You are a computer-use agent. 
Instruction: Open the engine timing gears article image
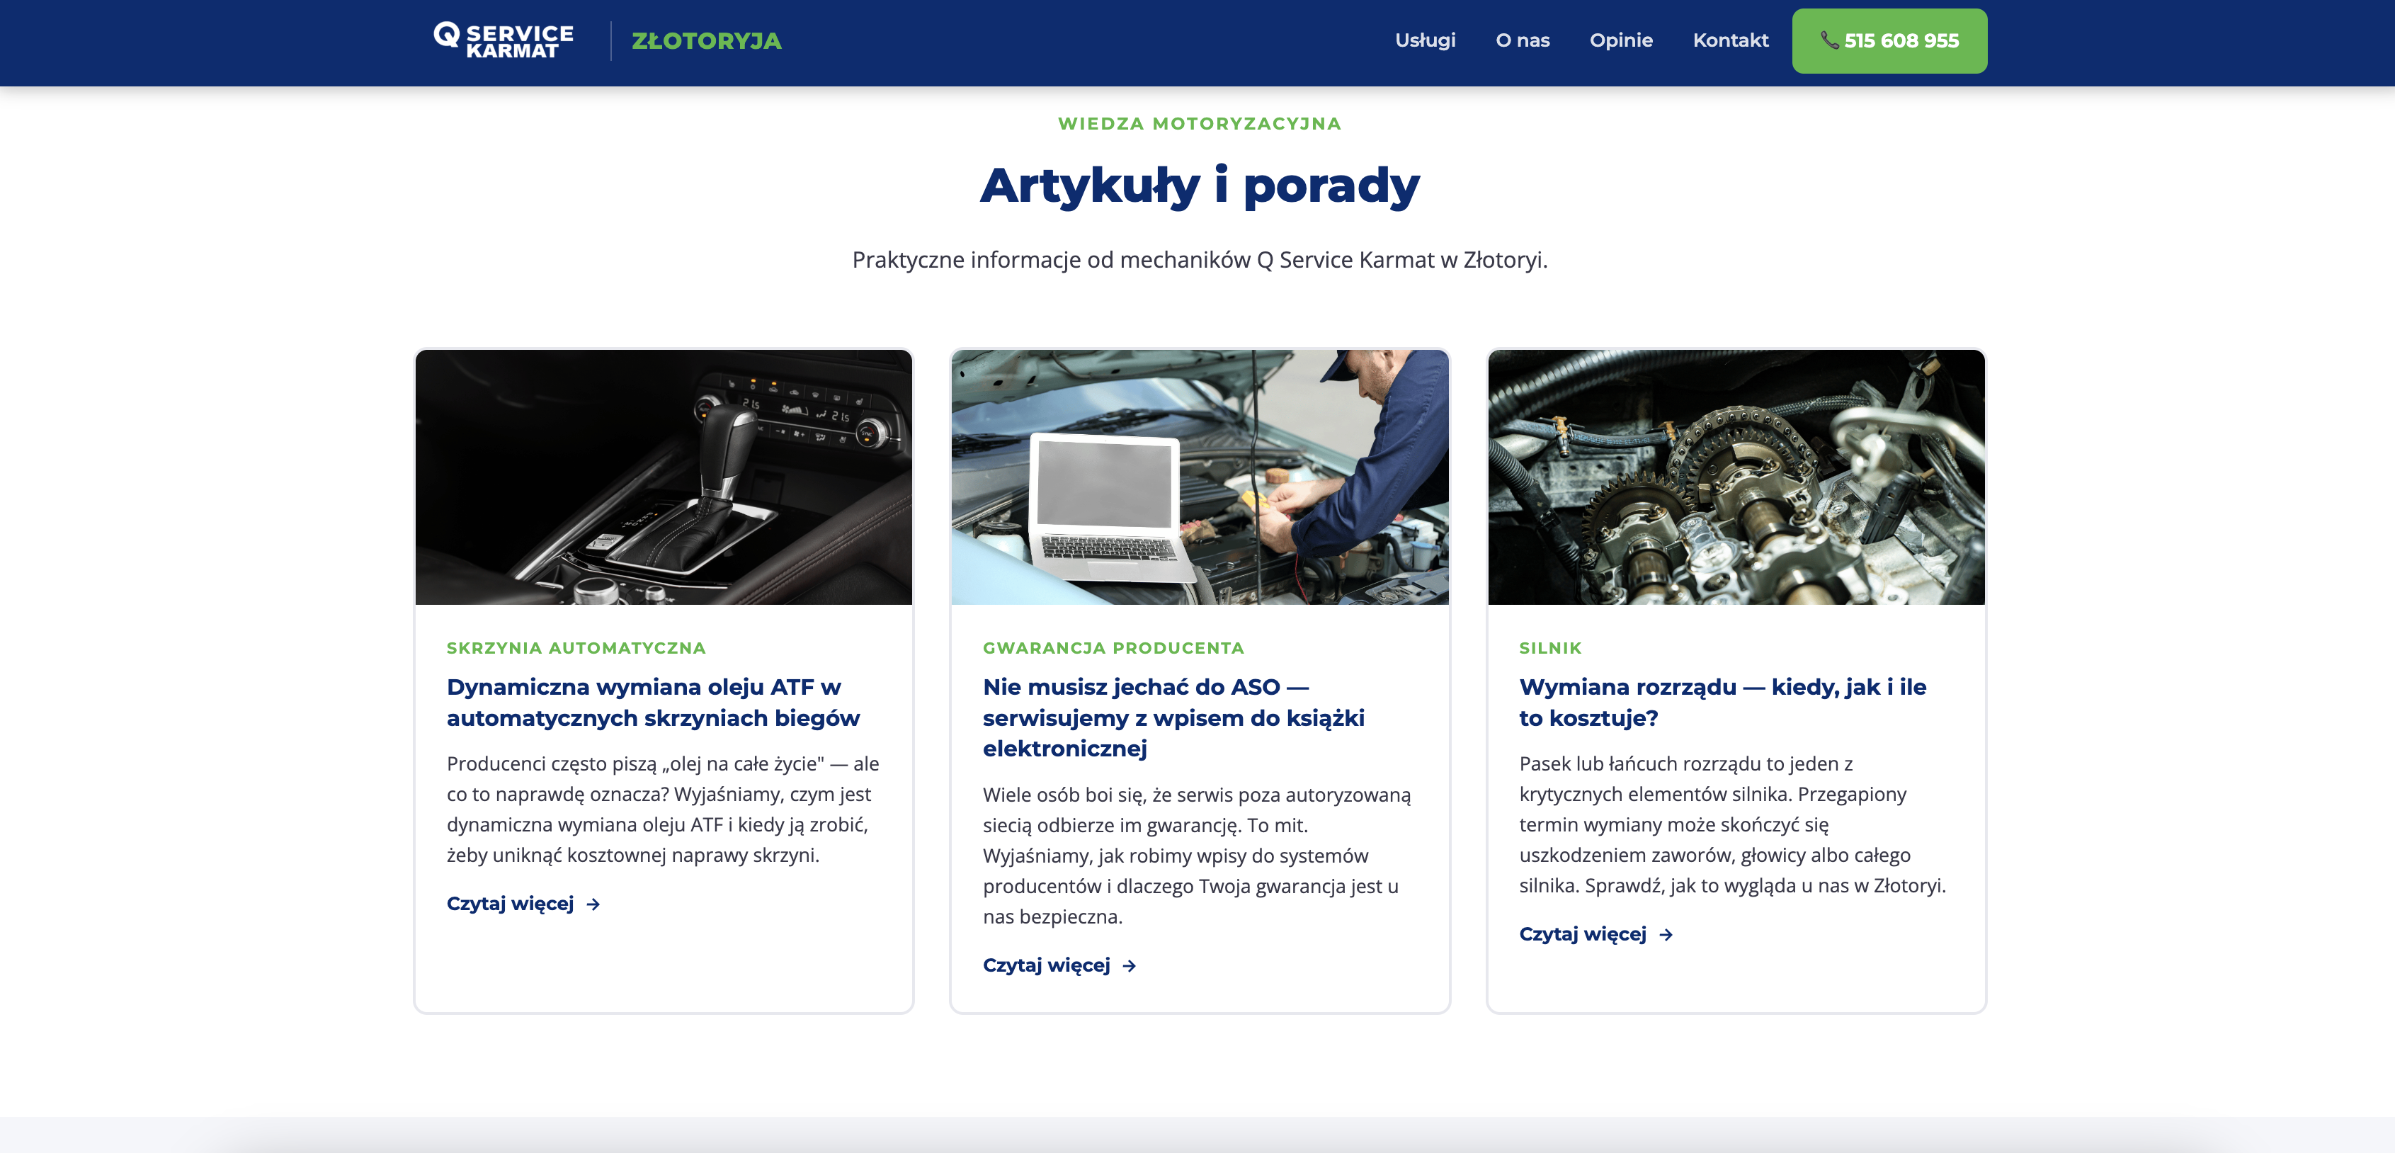1736,477
